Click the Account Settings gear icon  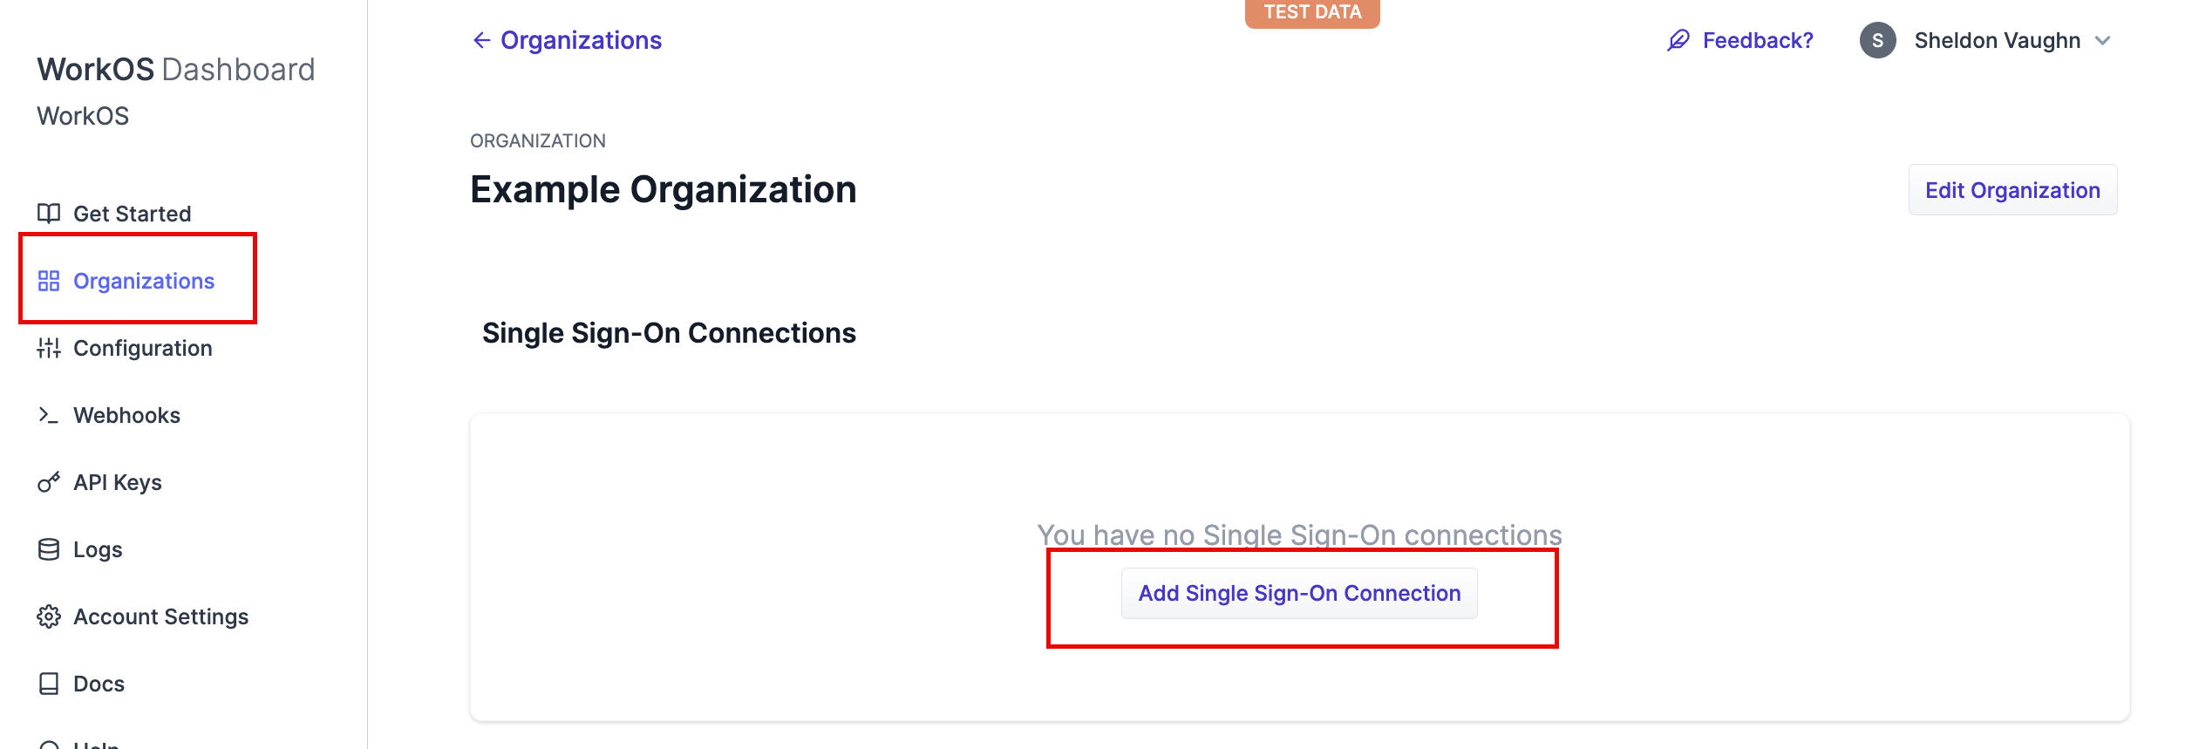[x=49, y=616]
